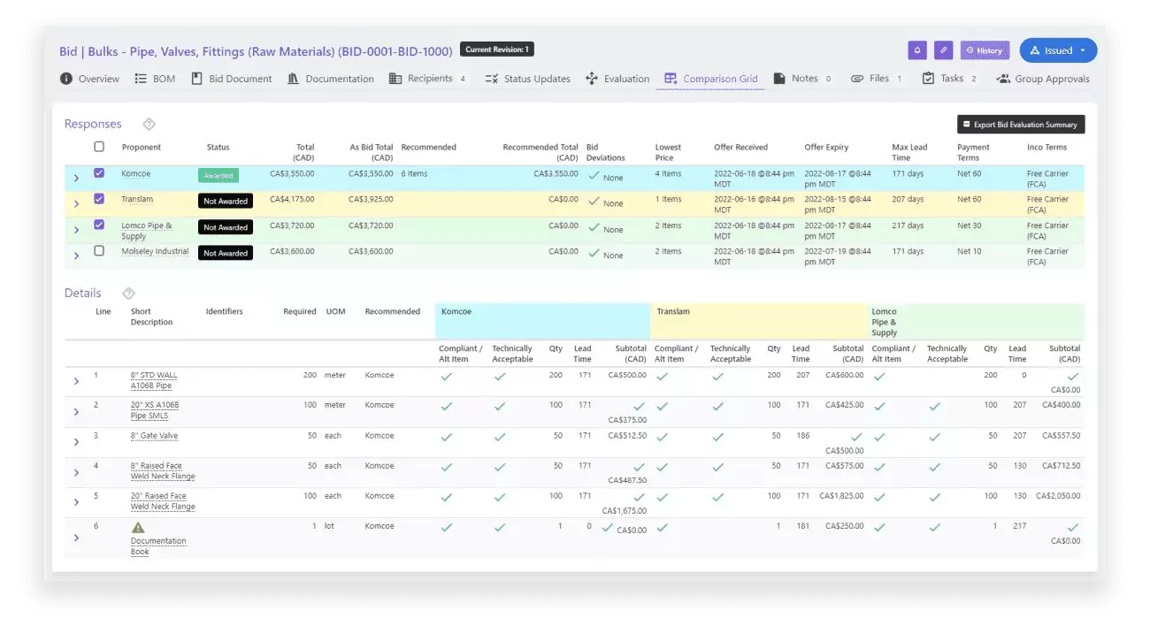Screen dimensions: 1150x626
Task: Uncheck the Lomco Pipe & Supply checkbox
Action: point(99,225)
